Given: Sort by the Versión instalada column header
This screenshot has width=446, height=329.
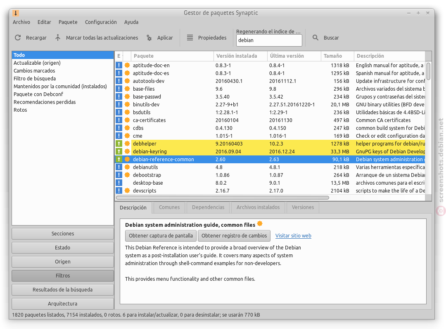Looking at the screenshot, I should [x=240, y=56].
